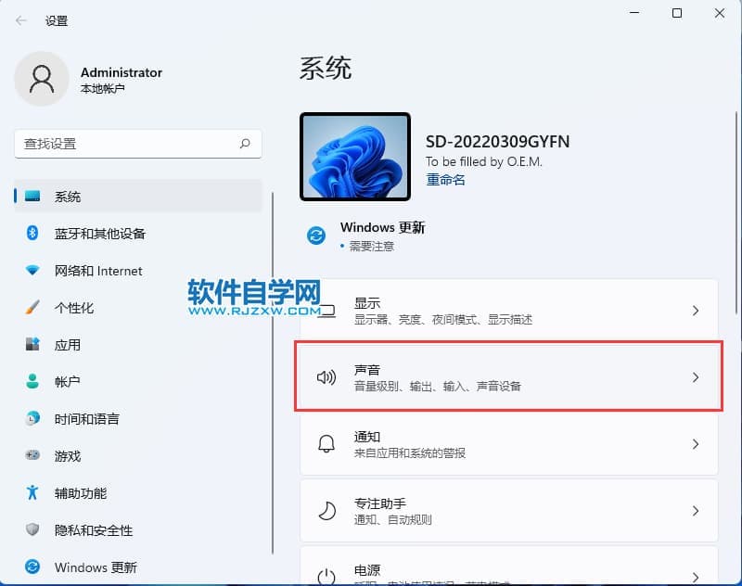Click the speaker icon for 声音
This screenshot has height=586, width=742.
(326, 377)
